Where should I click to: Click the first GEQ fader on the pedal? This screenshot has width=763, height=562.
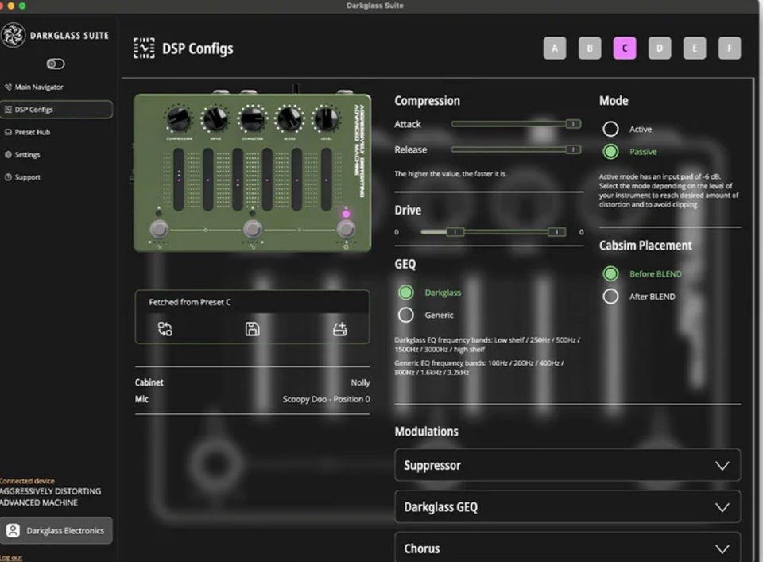[179, 180]
